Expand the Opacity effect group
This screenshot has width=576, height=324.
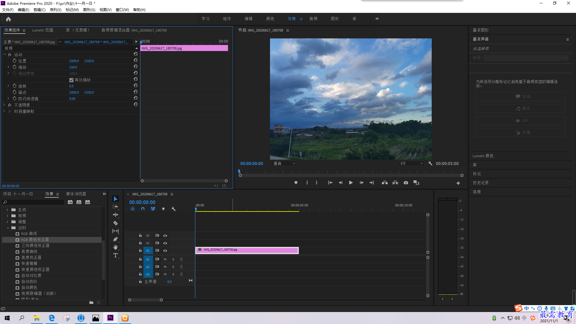tap(4, 105)
